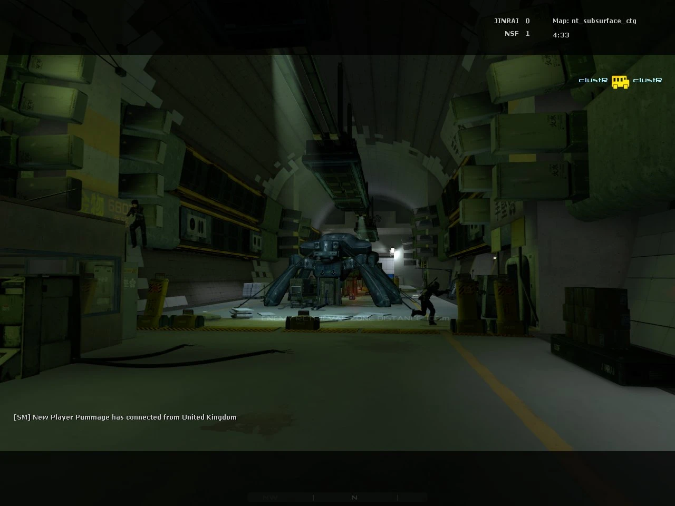Click the compass strip at screen bottom
Viewport: 675px width, 506px height.
pos(337,498)
